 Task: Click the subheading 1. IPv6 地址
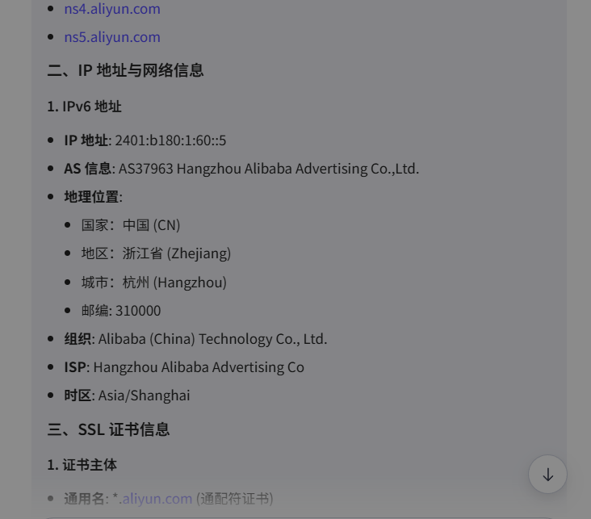pyautogui.click(x=85, y=107)
